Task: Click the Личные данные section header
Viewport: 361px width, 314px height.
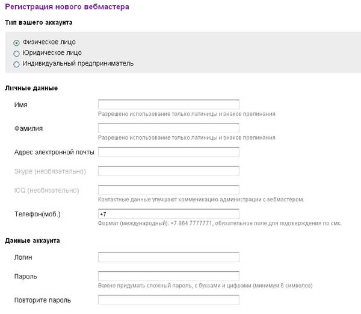Action: pyautogui.click(x=31, y=88)
